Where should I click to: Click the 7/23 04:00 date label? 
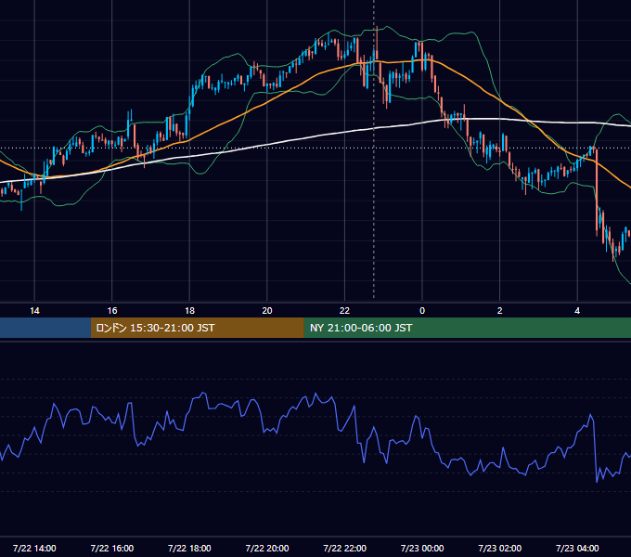click(577, 548)
